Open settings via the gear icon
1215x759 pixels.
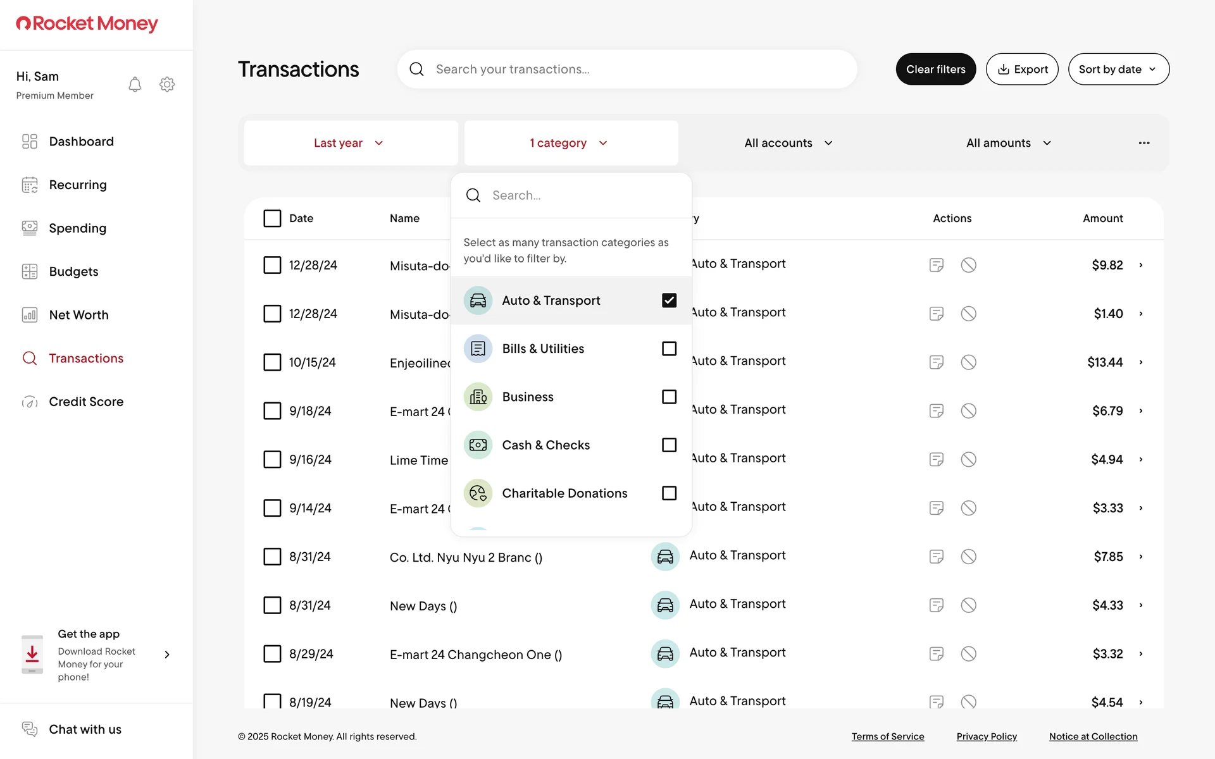(x=167, y=84)
